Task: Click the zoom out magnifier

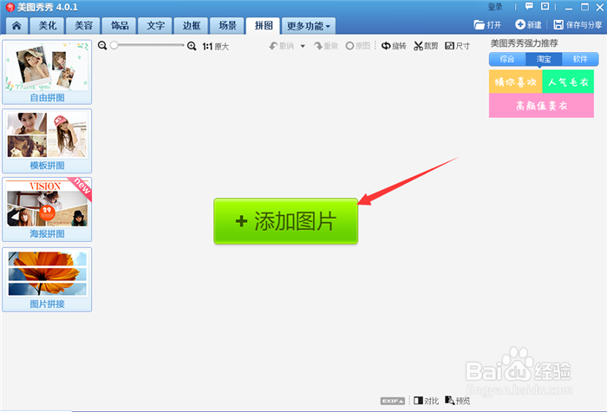Action: click(x=102, y=46)
